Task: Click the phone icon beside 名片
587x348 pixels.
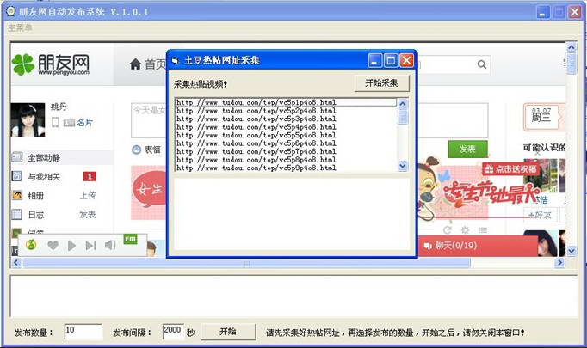Action: (55, 122)
